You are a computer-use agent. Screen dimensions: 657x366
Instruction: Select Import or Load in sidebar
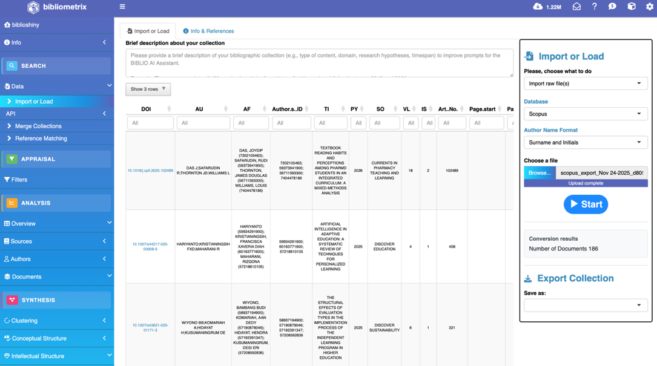tap(57, 102)
